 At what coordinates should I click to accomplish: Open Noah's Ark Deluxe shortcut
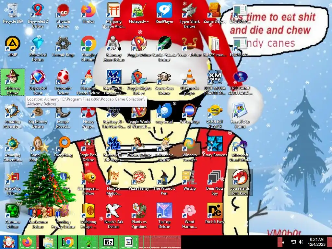pos(114,216)
